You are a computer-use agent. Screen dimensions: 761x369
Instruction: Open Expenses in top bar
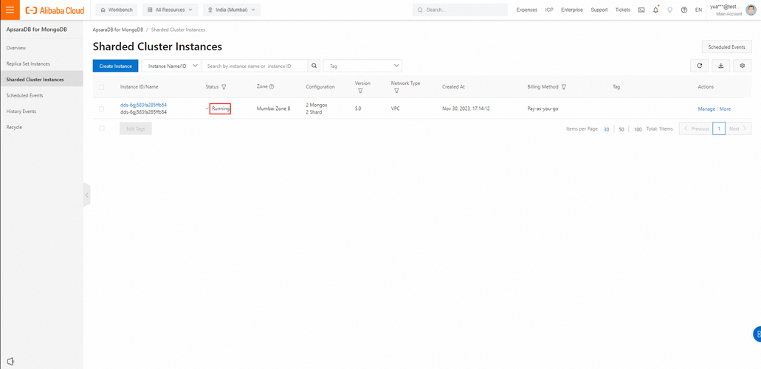526,10
